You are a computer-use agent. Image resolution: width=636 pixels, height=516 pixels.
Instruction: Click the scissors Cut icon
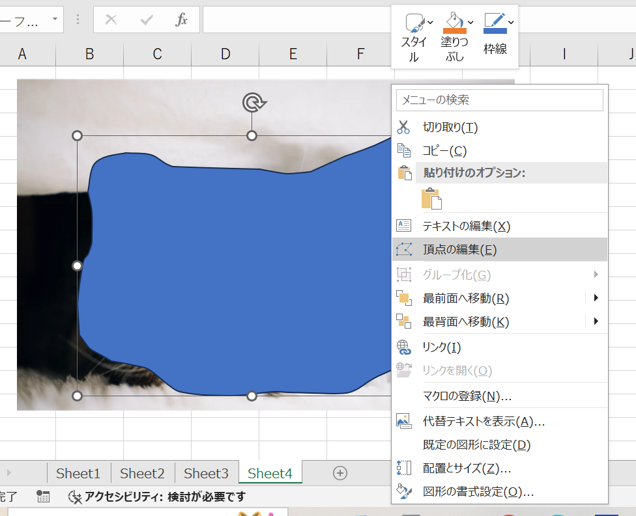click(x=403, y=127)
